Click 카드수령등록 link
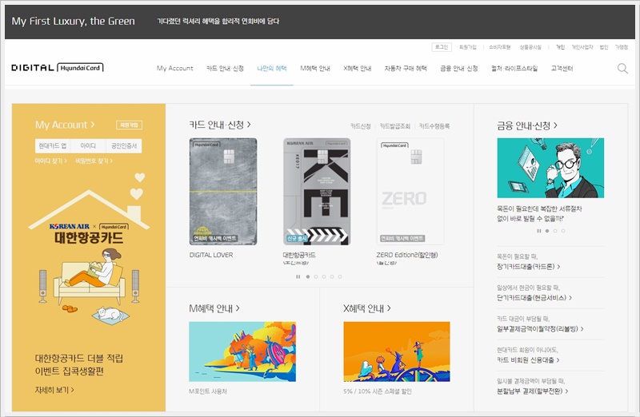 pos(434,126)
